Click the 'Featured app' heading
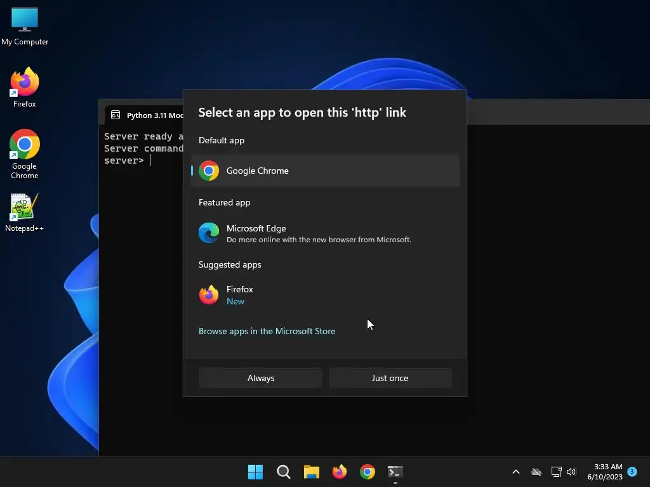Image resolution: width=650 pixels, height=487 pixels. click(x=225, y=202)
